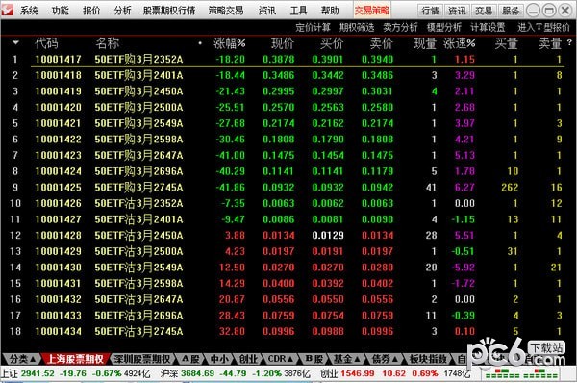Image resolution: width=577 pixels, height=383 pixels.
Task: Click the 服务 button at top right
Action: pyautogui.click(x=511, y=11)
